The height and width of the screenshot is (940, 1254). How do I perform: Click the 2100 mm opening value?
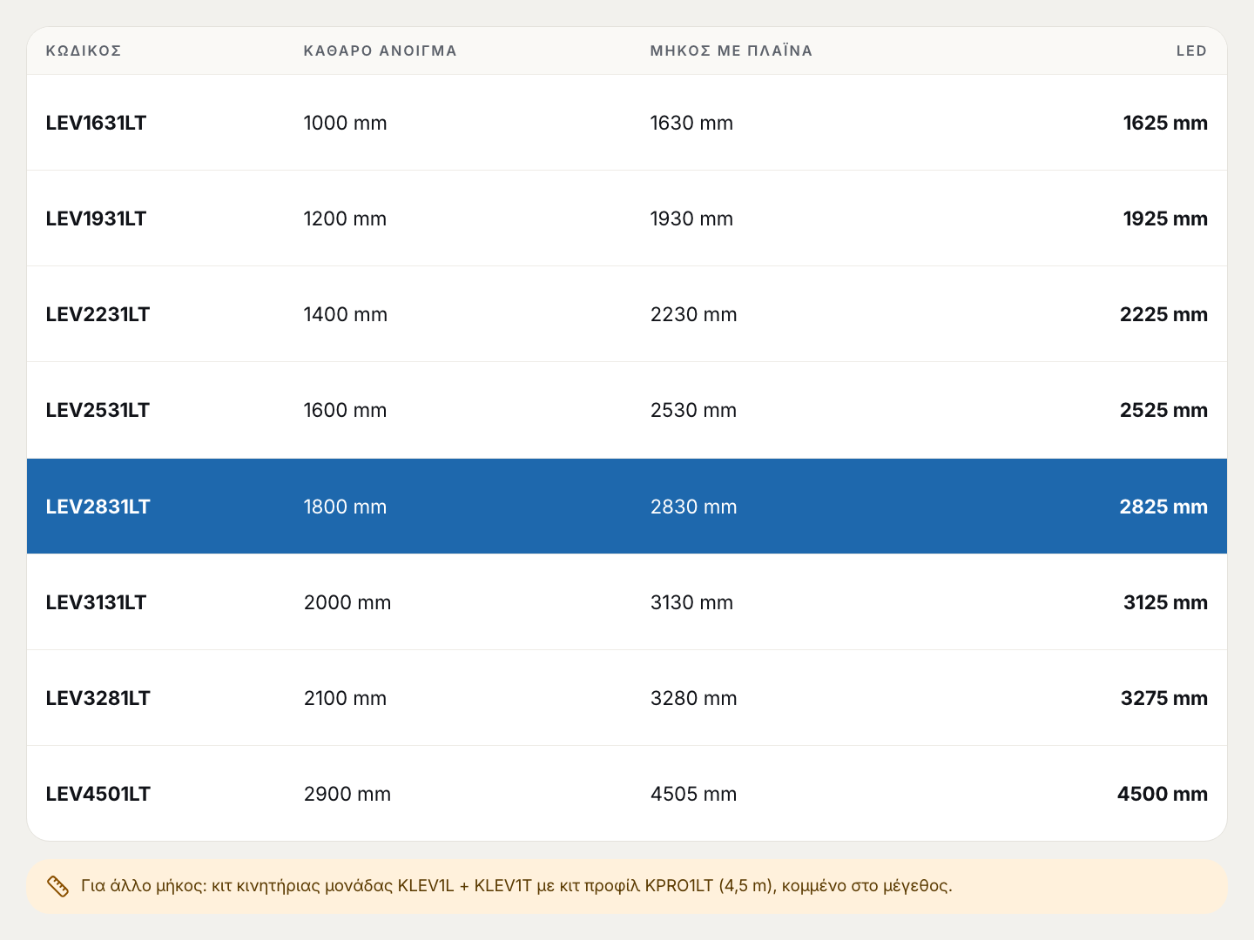coord(345,698)
